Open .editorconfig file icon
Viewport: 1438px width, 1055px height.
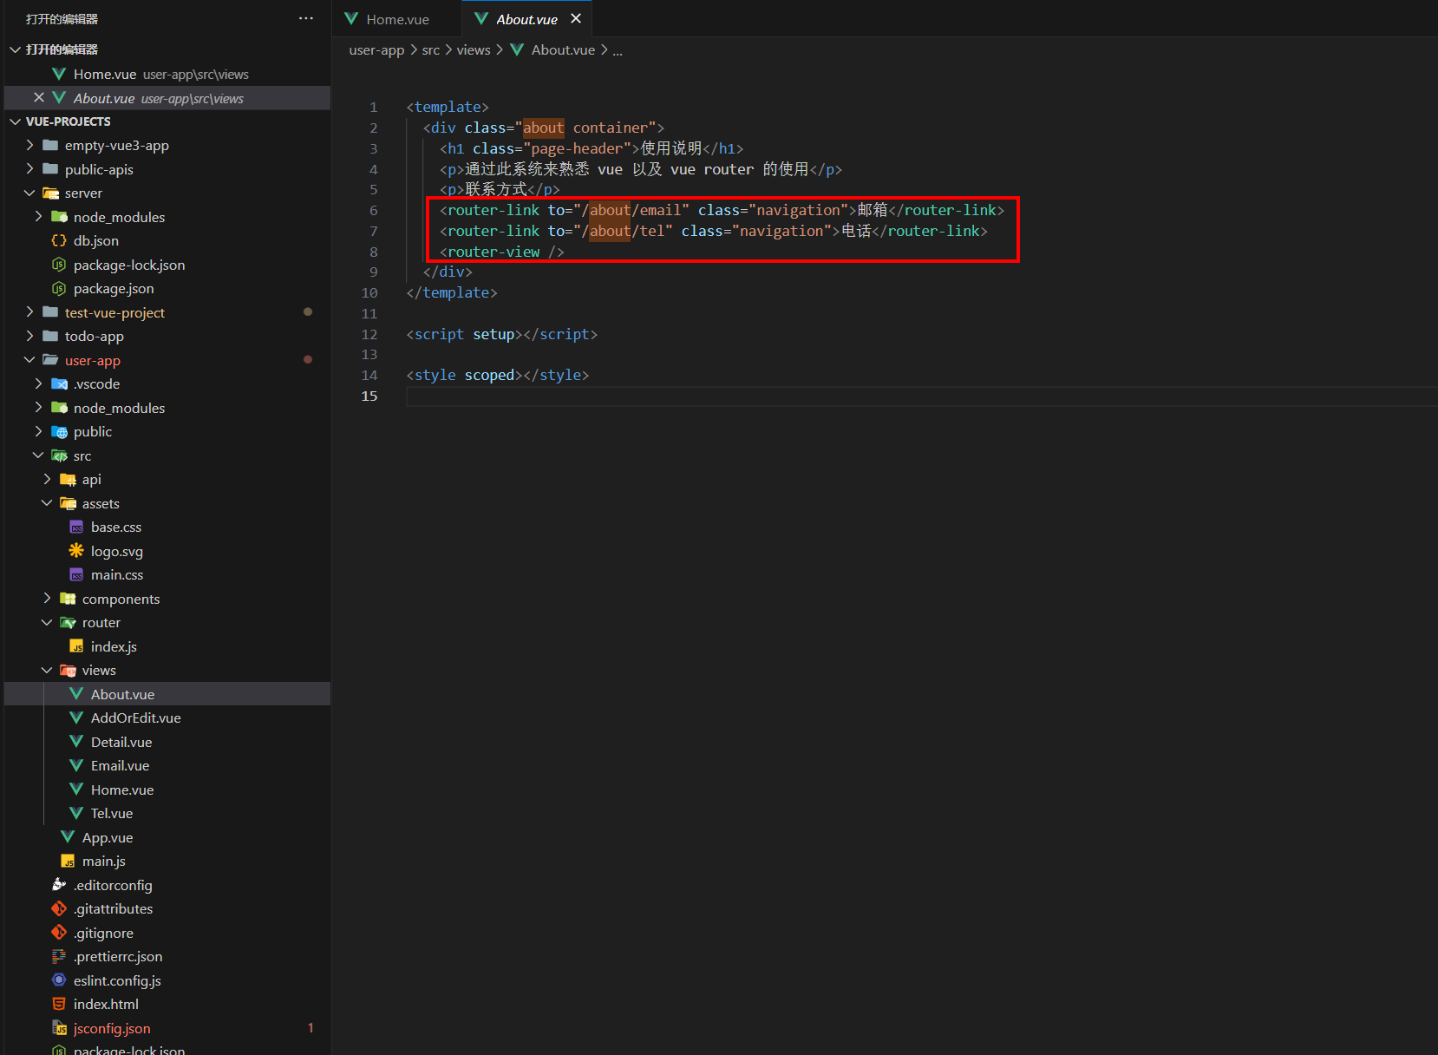coord(59,885)
